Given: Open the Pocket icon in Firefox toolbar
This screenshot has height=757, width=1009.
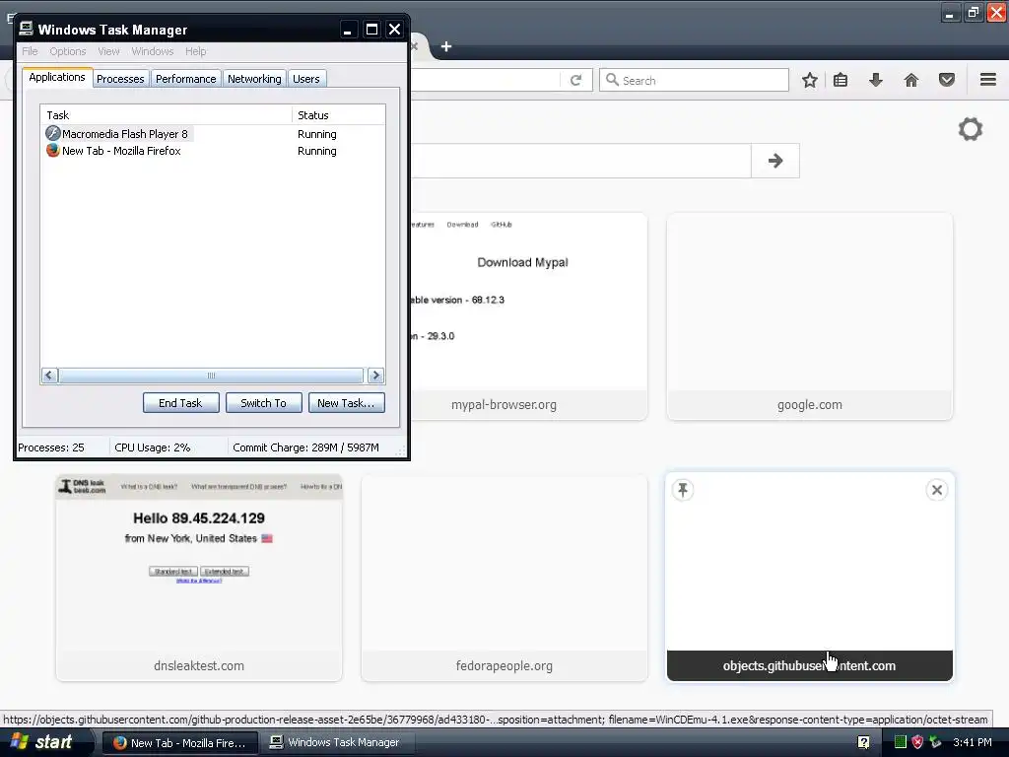Looking at the screenshot, I should (947, 80).
